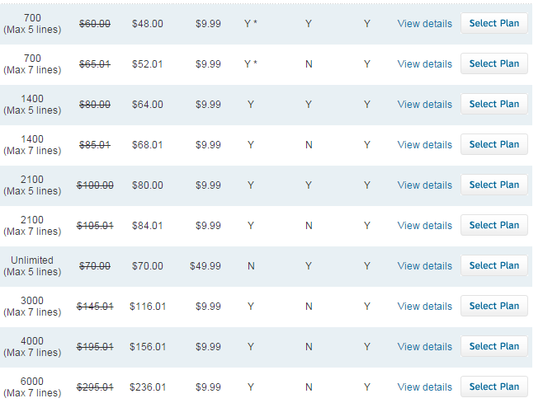View details for the $84.01 plan
This screenshot has height=403, width=543.
pos(424,226)
